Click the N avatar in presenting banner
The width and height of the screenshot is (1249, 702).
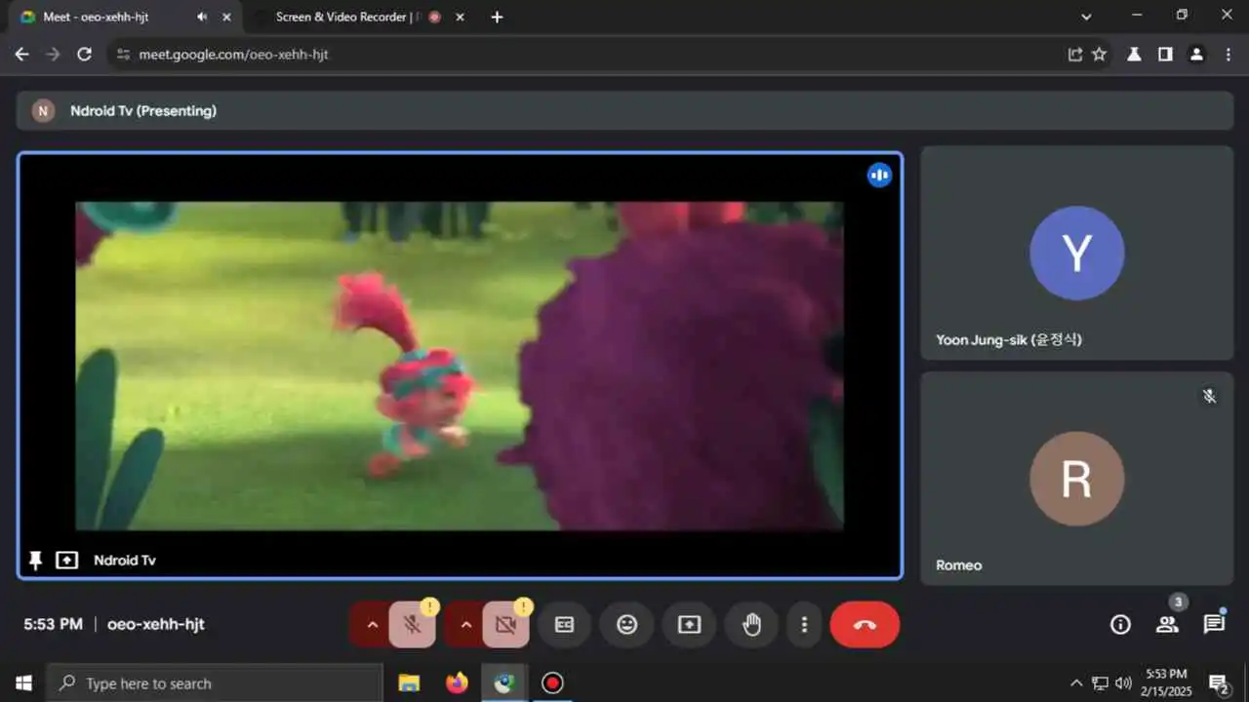pos(43,111)
